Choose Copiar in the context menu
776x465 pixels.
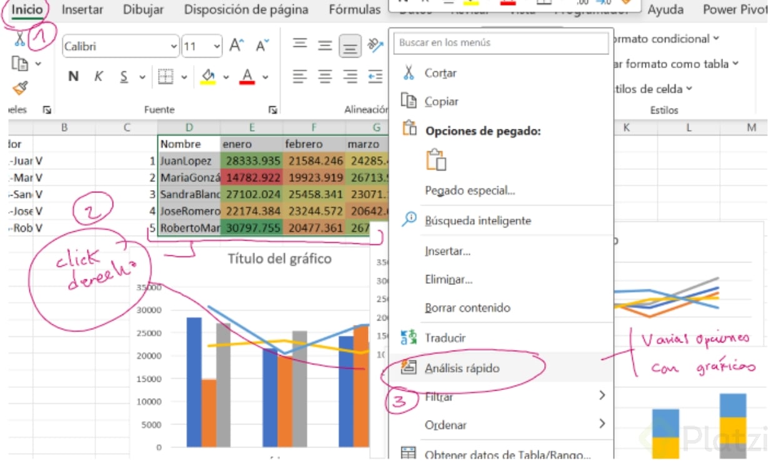500,101
